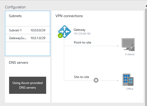The image size is (147, 106).
Task: Open the DNS servers tile
Action: [27, 80]
